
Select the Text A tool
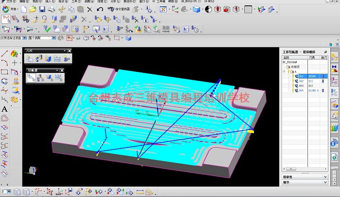(x=4, y=109)
